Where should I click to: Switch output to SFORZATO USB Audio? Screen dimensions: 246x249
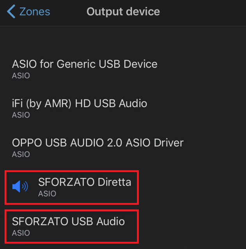click(x=68, y=222)
